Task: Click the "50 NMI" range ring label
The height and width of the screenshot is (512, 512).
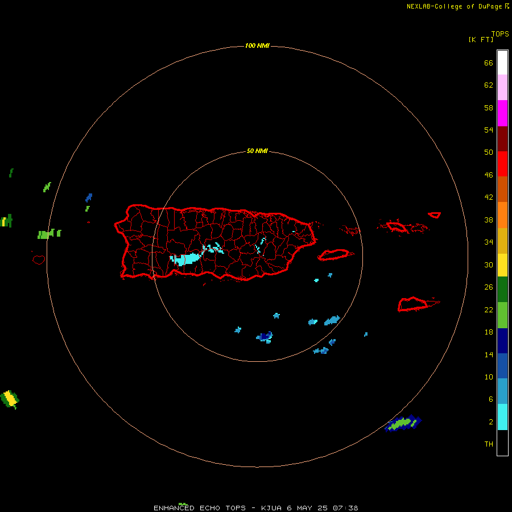Action: [x=257, y=151]
